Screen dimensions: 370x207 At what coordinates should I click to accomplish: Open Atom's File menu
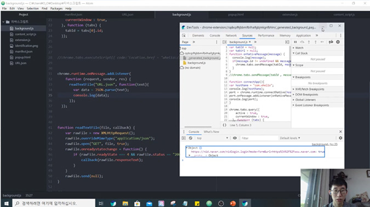coord(4,8)
